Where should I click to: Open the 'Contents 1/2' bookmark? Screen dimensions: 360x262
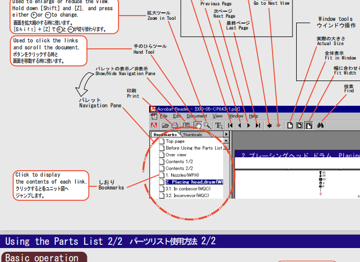coord(179,161)
